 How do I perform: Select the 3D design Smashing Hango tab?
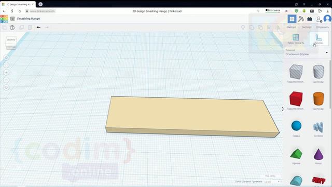tap(18, 4)
